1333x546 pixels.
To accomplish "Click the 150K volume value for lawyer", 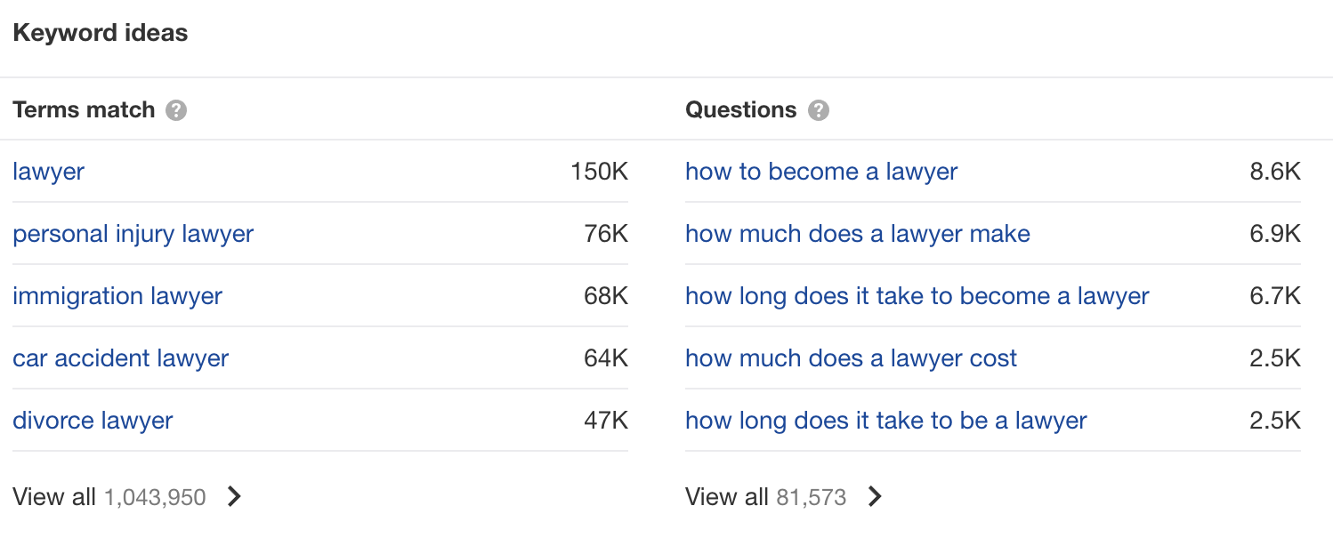I will (x=601, y=172).
